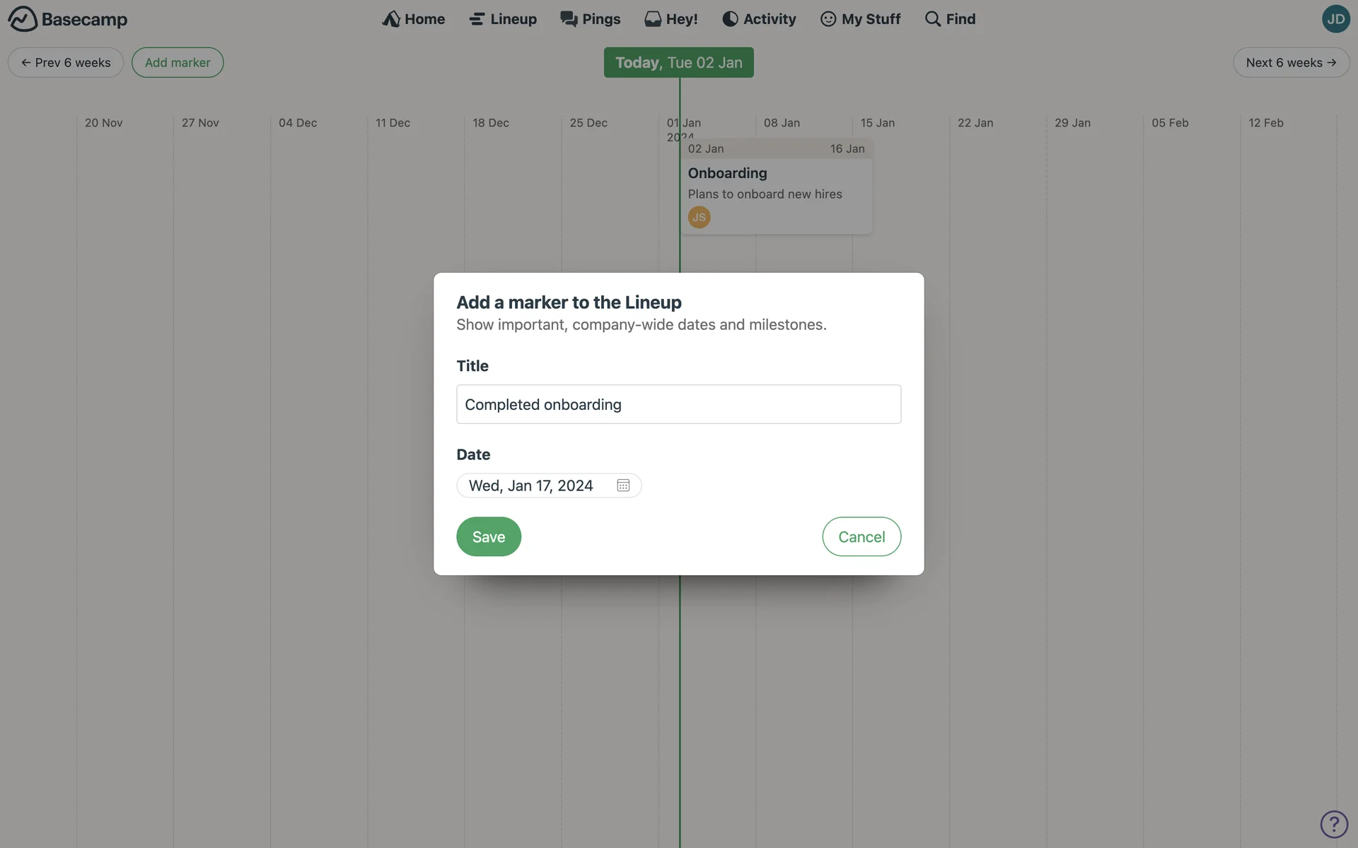Click the Pings chat bubbles icon
1358x848 pixels.
click(x=569, y=19)
